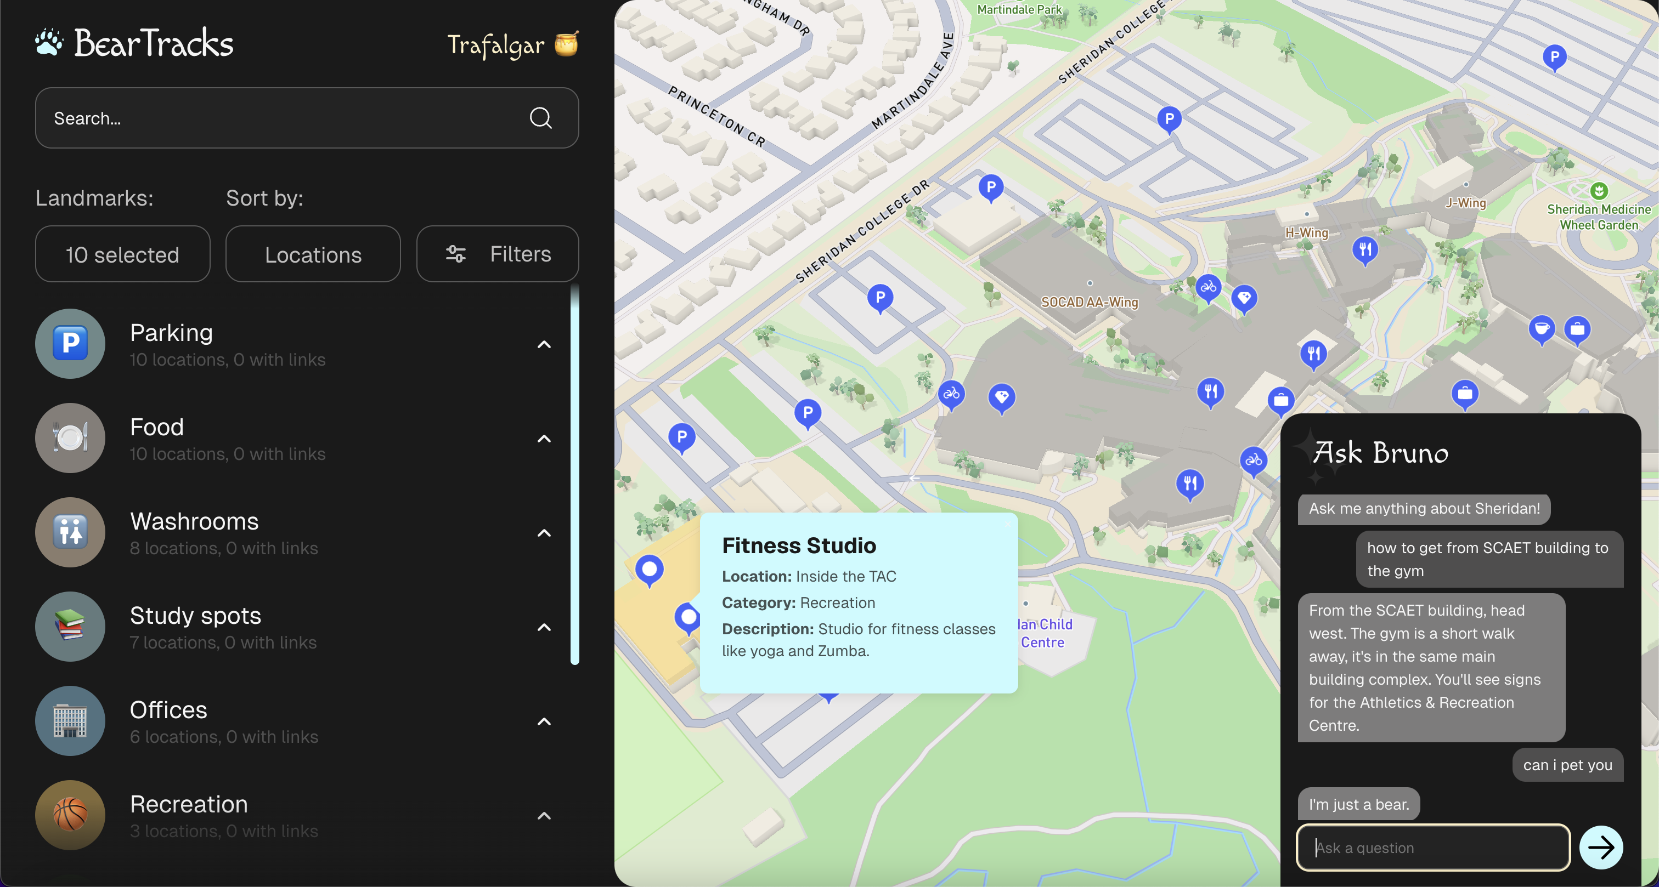
Task: Collapse the Recreation category chevron
Action: 544,816
